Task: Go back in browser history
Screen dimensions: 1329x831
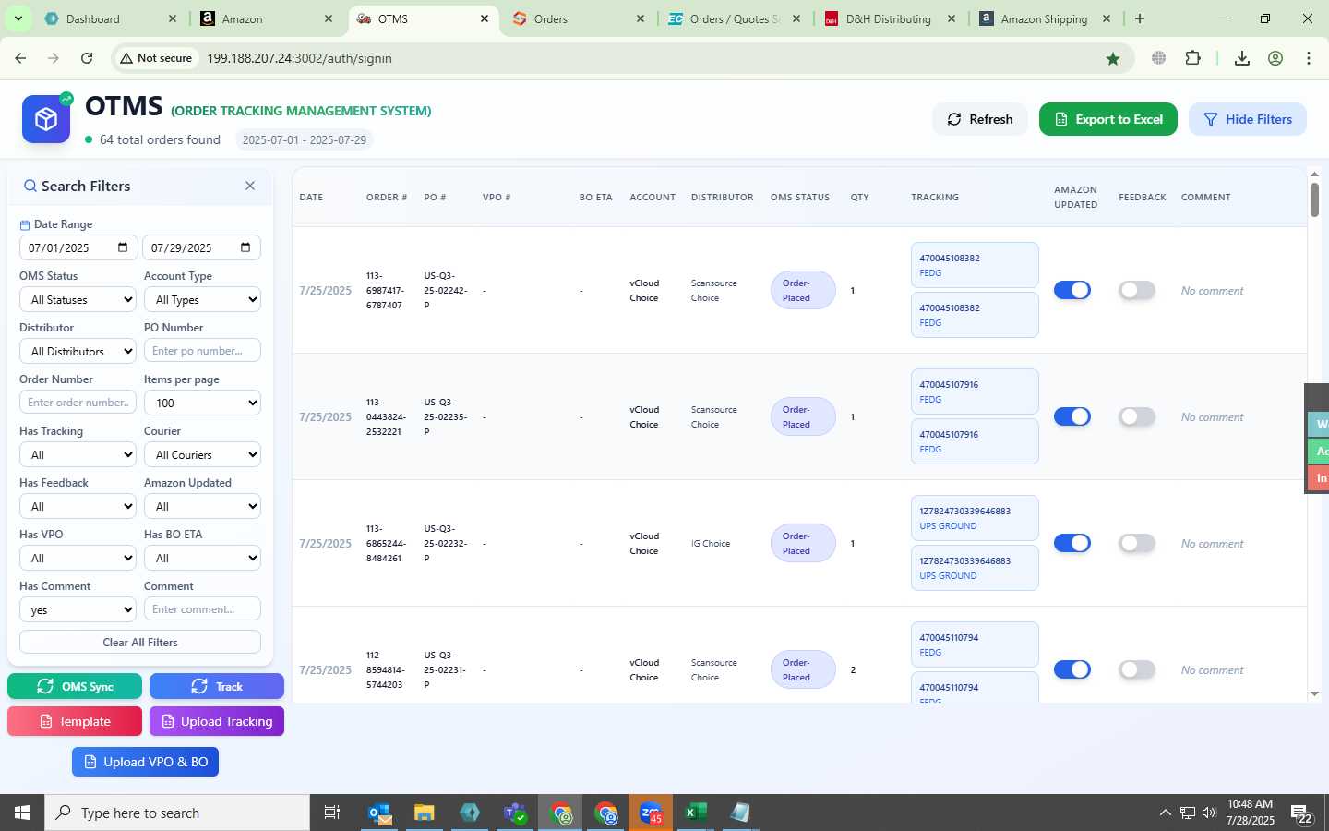Action: pos(20,58)
